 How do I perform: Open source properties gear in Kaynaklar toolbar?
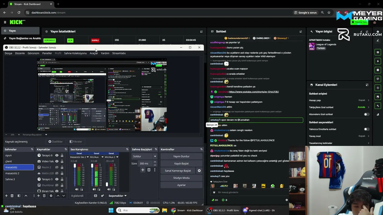(51, 196)
